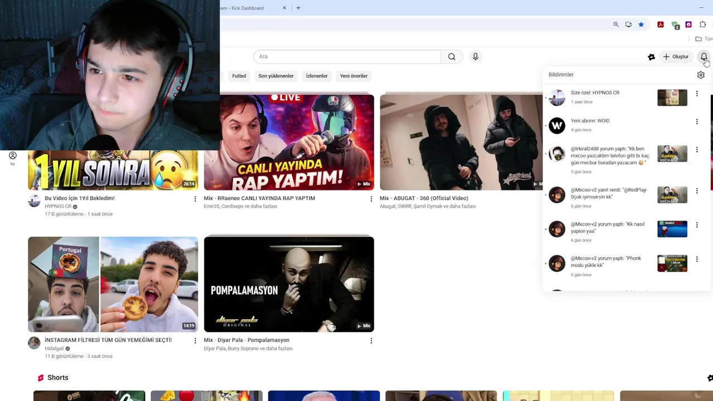Open notification settings gear icon
713x401 pixels.
pos(701,75)
